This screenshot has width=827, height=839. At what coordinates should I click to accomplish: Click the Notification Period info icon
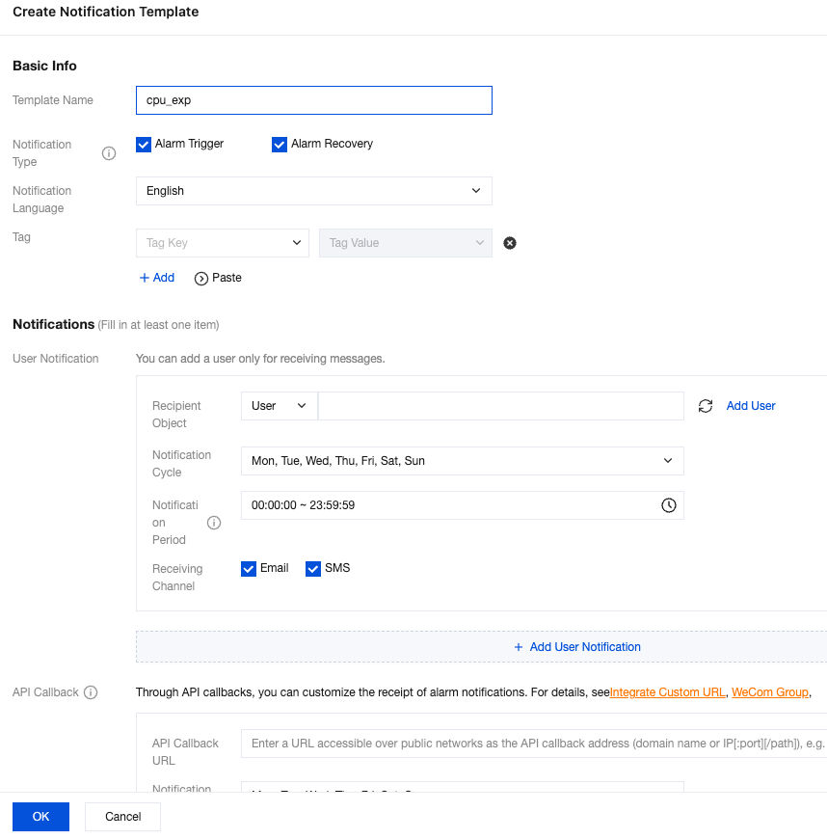214,523
